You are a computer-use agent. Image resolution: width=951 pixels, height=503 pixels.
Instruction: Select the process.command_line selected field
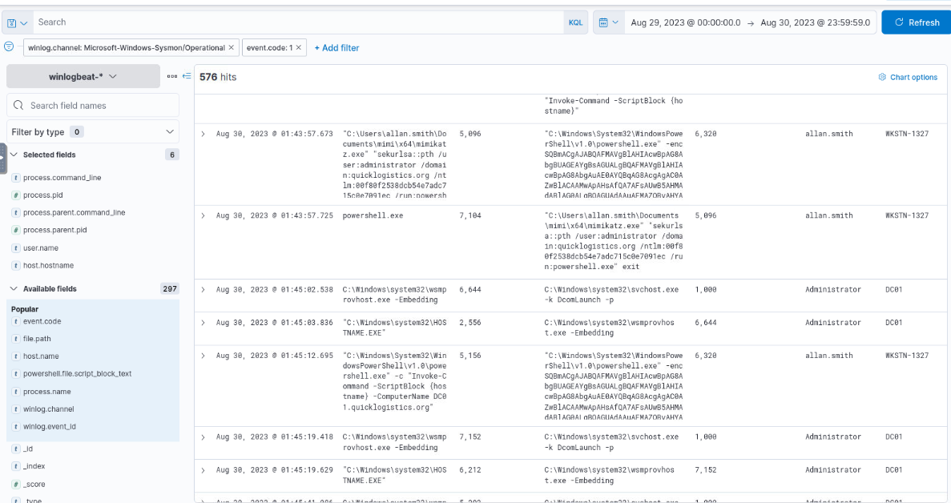point(62,178)
